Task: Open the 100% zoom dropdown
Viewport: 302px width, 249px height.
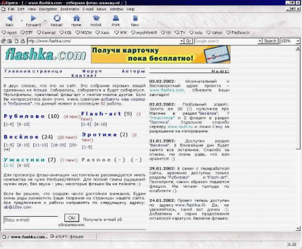Action: point(298,41)
